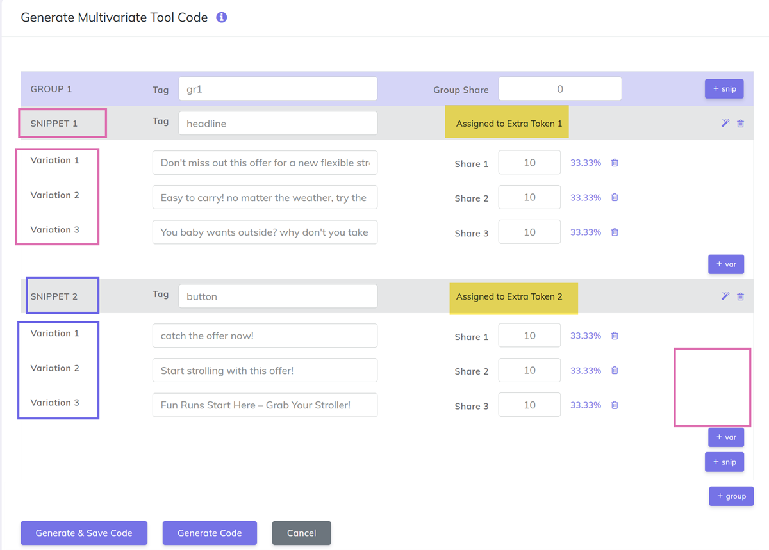This screenshot has width=769, height=550.
Task: Click the Generate Code button
Action: click(x=210, y=533)
